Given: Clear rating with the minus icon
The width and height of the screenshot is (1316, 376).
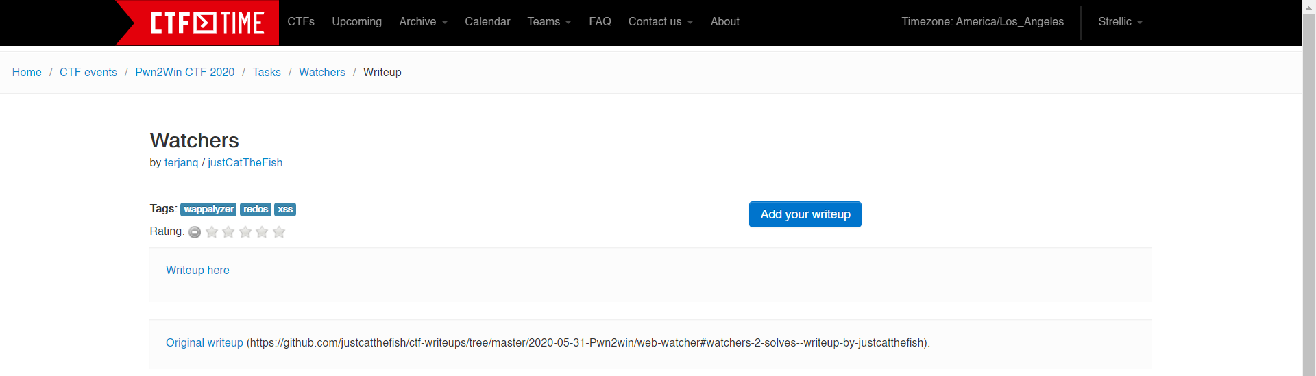Looking at the screenshot, I should (195, 232).
